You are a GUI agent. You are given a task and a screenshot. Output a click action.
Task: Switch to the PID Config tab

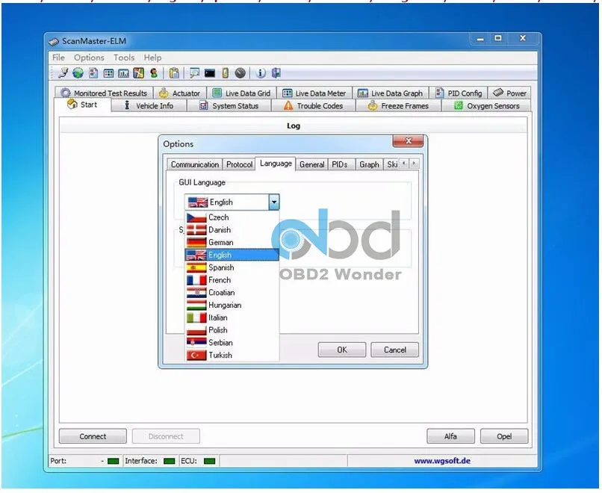(x=459, y=93)
